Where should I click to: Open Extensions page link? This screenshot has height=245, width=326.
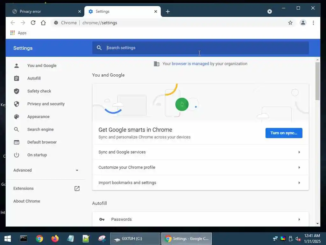click(x=24, y=188)
